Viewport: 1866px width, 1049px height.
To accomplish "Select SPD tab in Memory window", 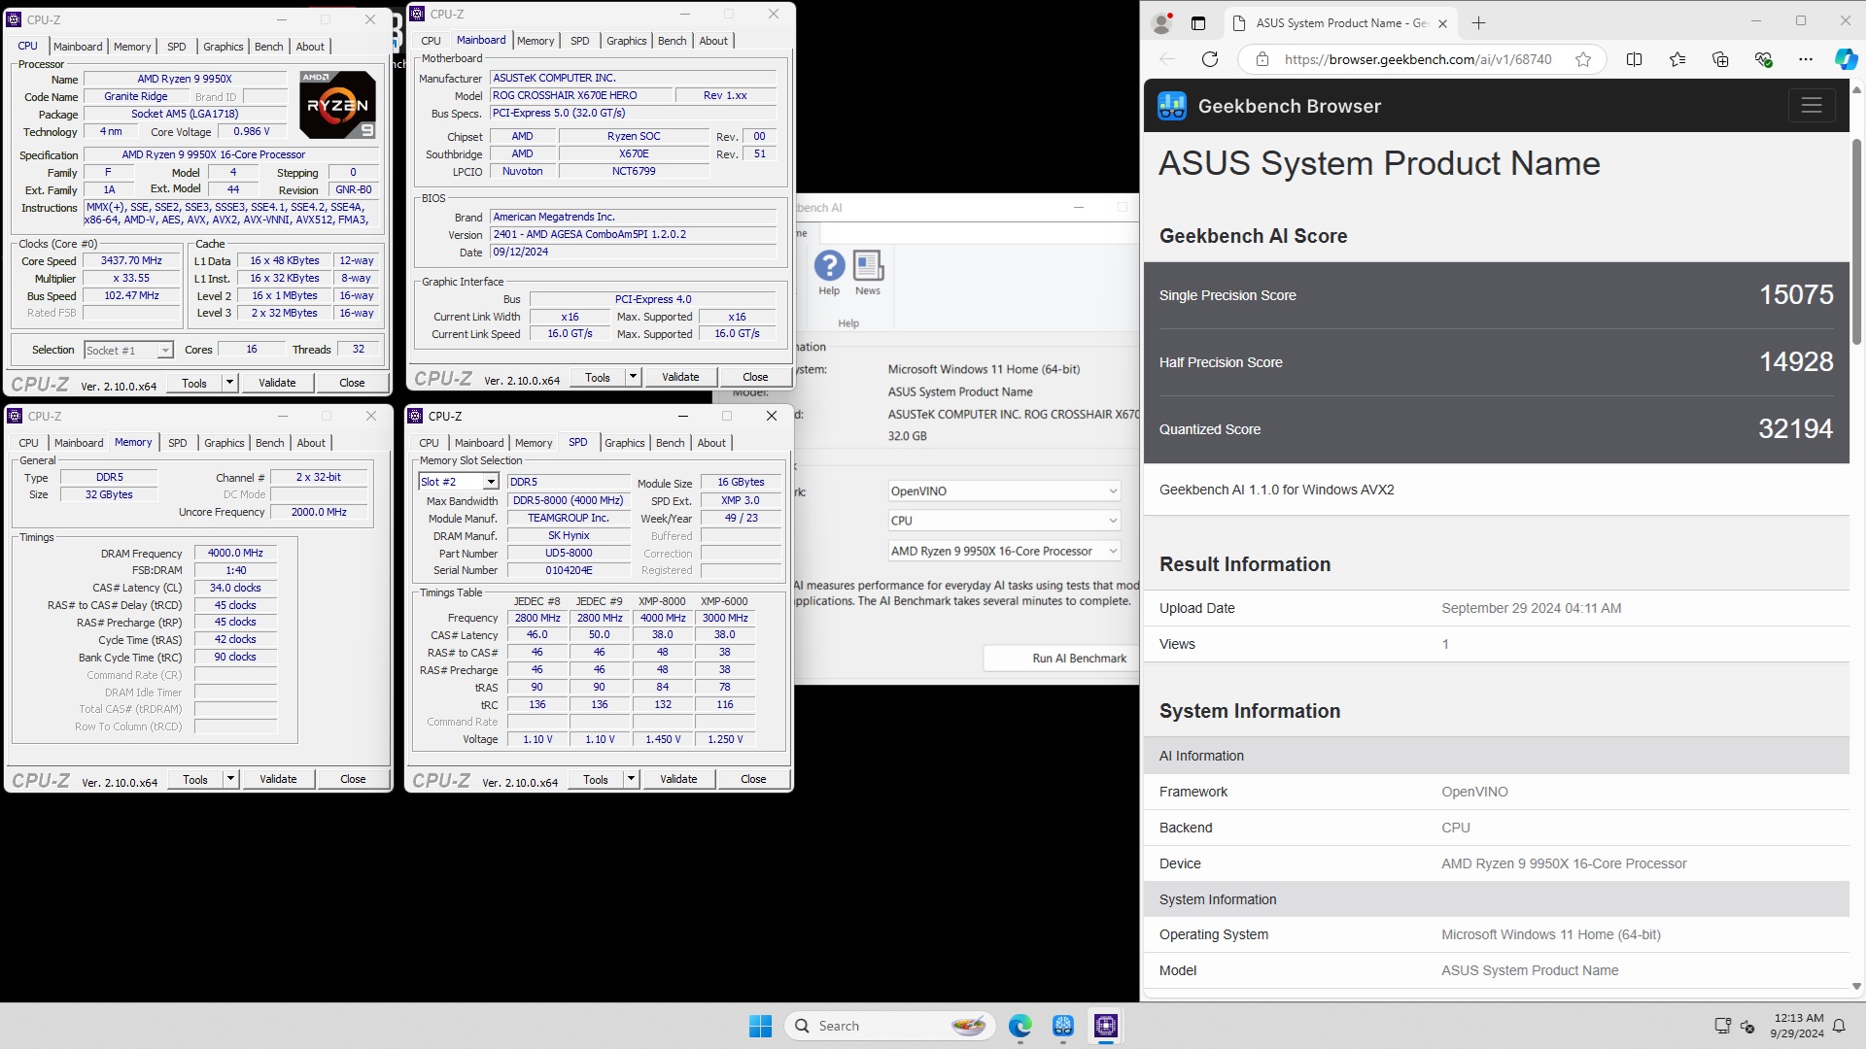I will pyautogui.click(x=177, y=443).
